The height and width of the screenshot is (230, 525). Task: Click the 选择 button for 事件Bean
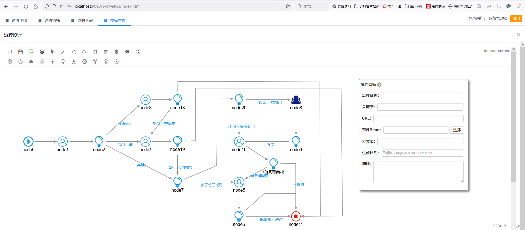pyautogui.click(x=457, y=130)
